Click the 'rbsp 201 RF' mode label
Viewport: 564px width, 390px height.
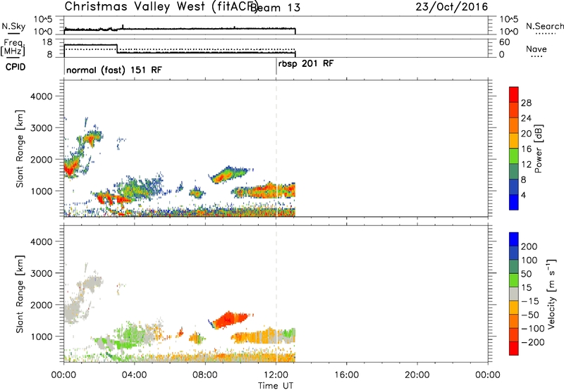(306, 64)
